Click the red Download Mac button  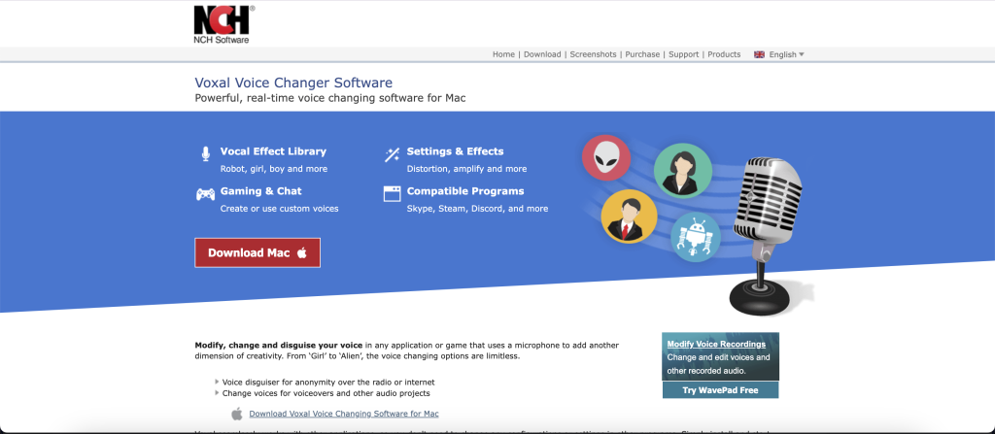pyautogui.click(x=257, y=252)
